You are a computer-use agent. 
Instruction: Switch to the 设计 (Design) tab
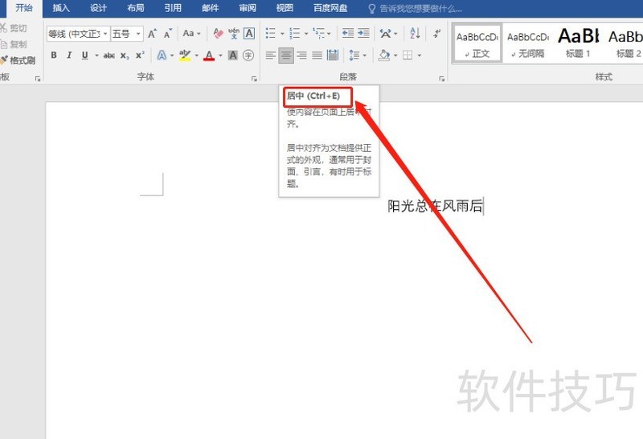tap(98, 8)
